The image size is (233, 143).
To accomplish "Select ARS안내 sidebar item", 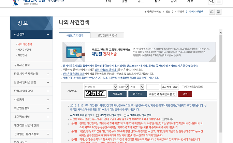I will (x=22, y=55).
